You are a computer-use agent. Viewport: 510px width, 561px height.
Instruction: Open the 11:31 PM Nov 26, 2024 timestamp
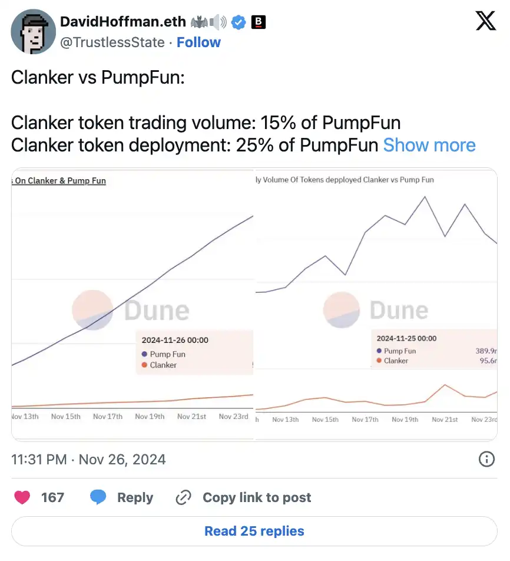[x=88, y=459]
